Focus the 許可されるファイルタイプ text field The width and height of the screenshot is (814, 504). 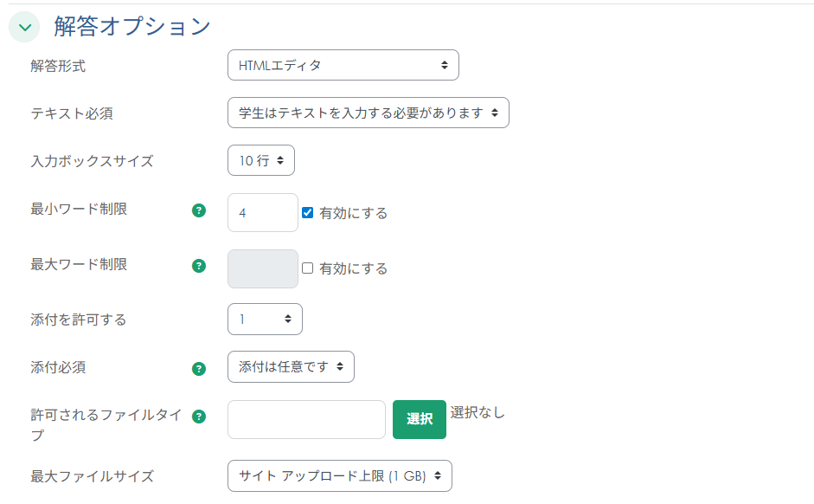[x=306, y=420]
